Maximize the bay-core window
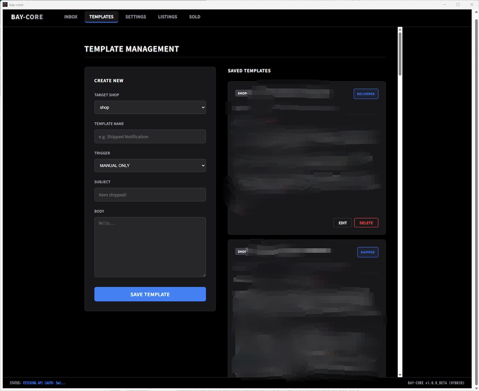Screen dimensions: 479x391 pyautogui.click(x=458, y=5)
